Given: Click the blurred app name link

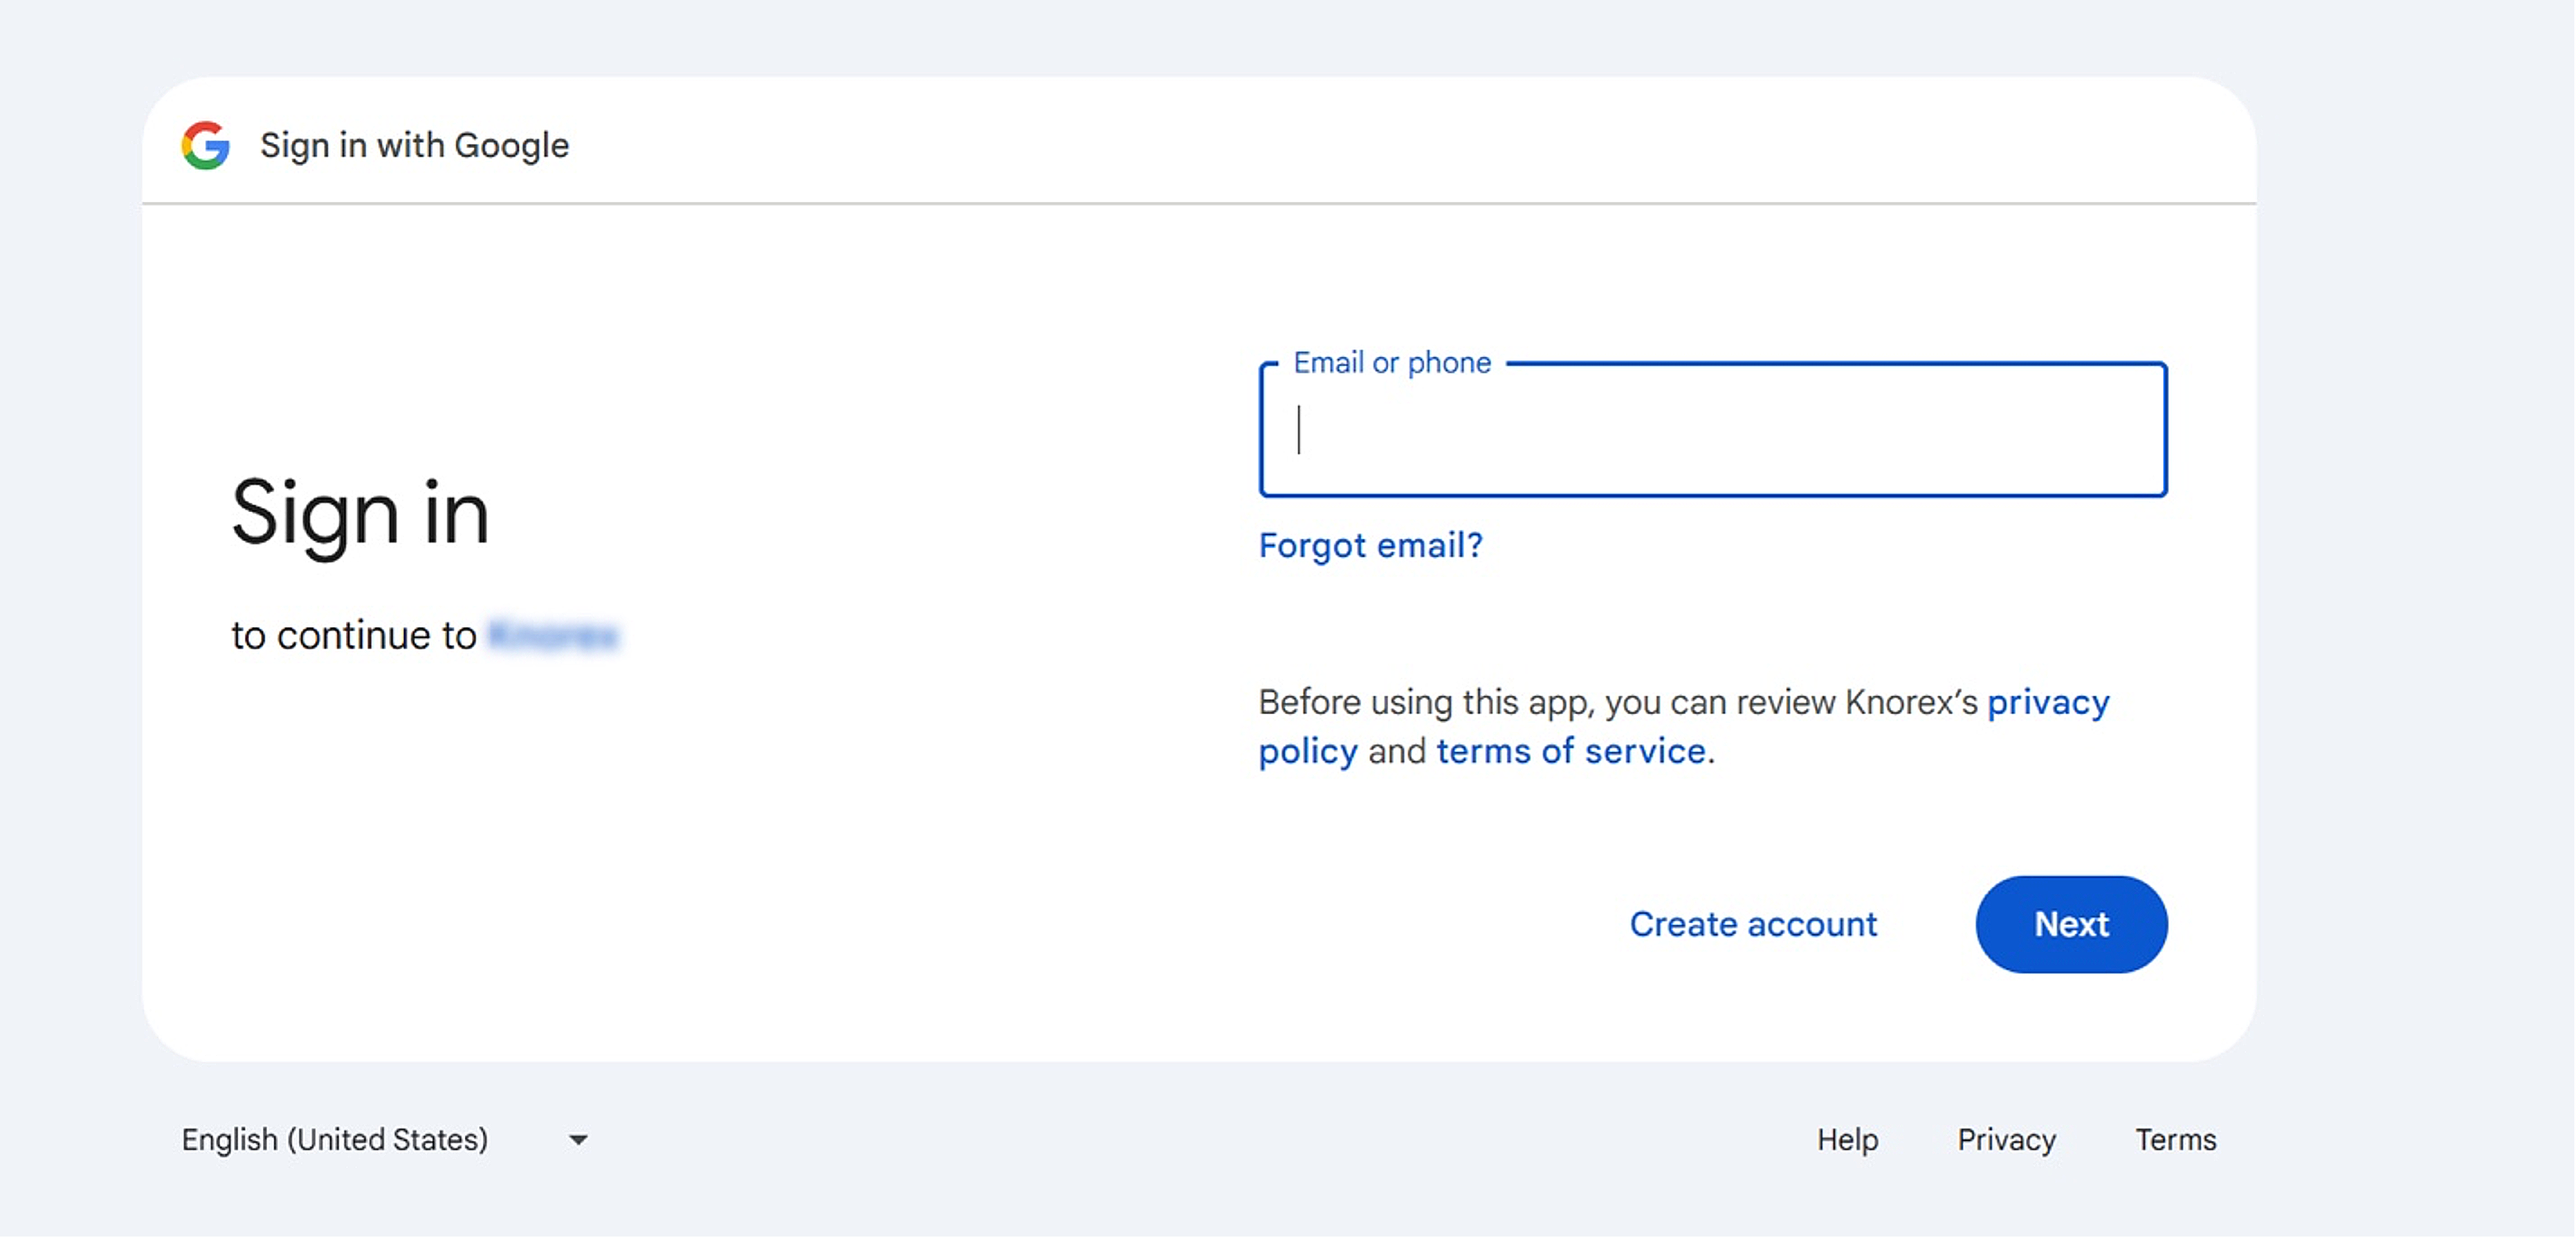Looking at the screenshot, I should click(553, 636).
